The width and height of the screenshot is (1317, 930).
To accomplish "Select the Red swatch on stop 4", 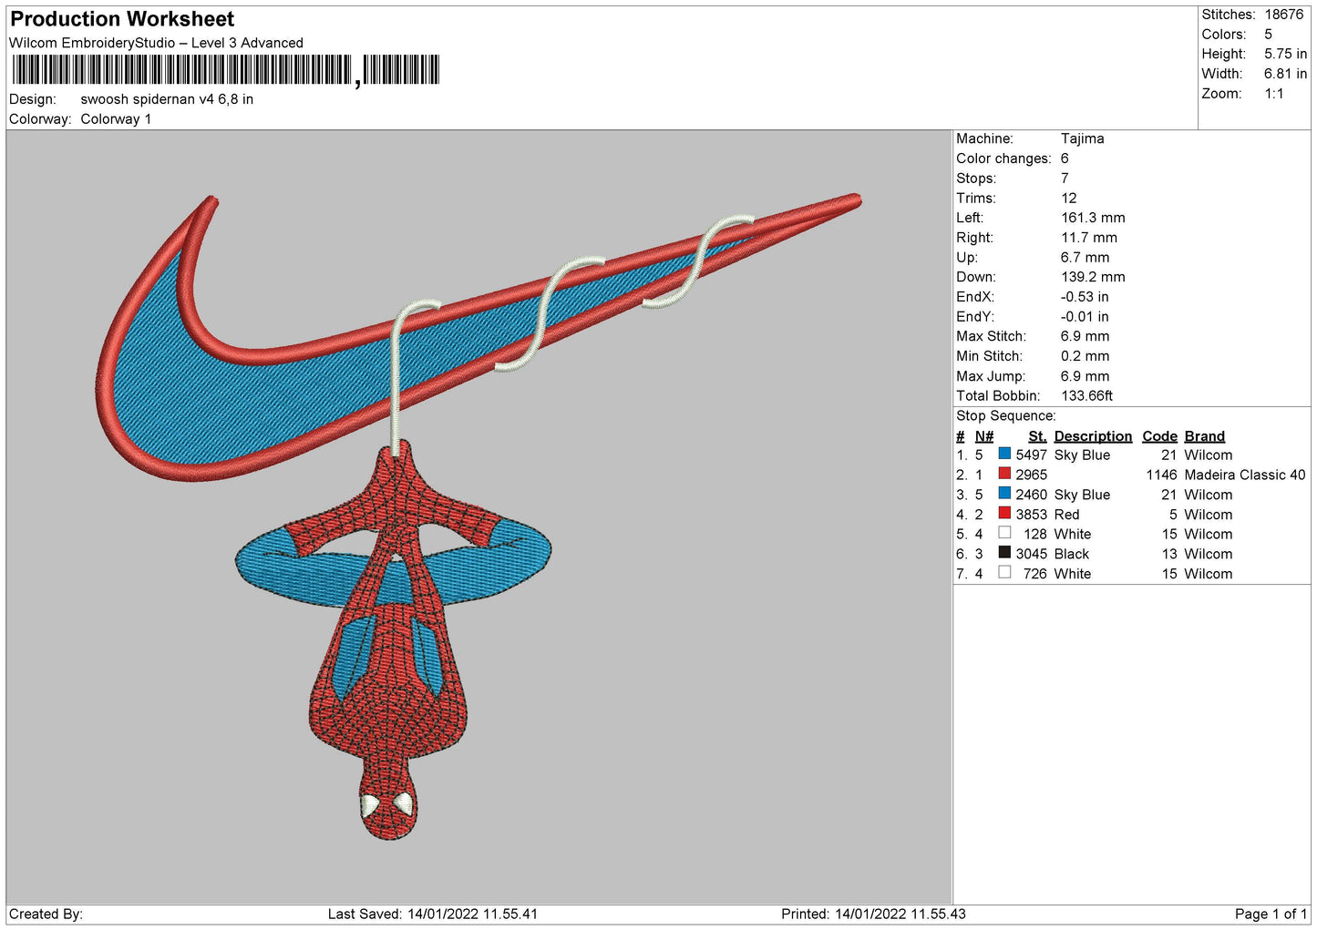I will [x=1004, y=513].
